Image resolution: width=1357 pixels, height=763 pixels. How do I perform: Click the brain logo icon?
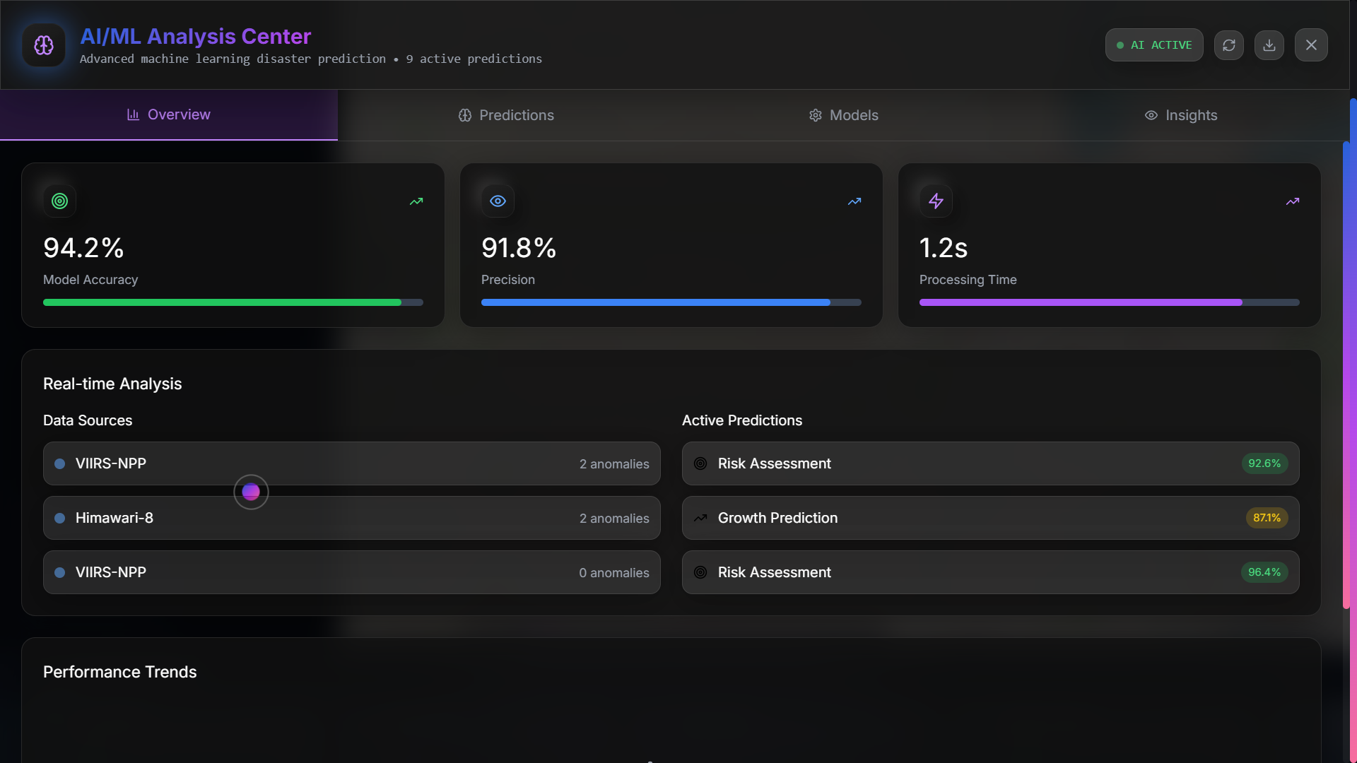pyautogui.click(x=44, y=45)
